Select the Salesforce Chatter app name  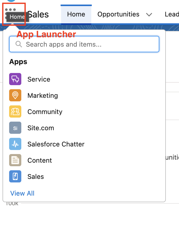56,144
